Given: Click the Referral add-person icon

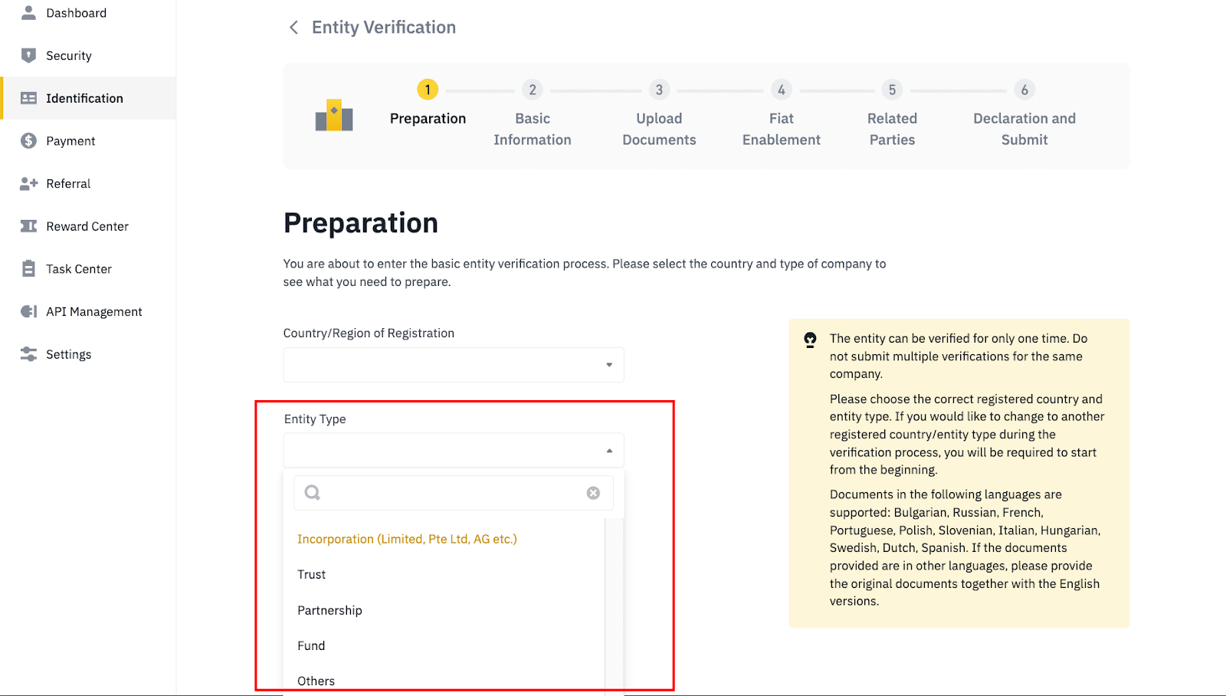Looking at the screenshot, I should click(28, 183).
